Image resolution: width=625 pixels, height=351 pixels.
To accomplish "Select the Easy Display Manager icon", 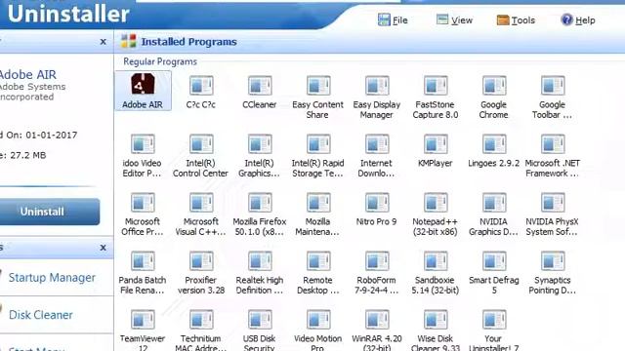I will [377, 85].
